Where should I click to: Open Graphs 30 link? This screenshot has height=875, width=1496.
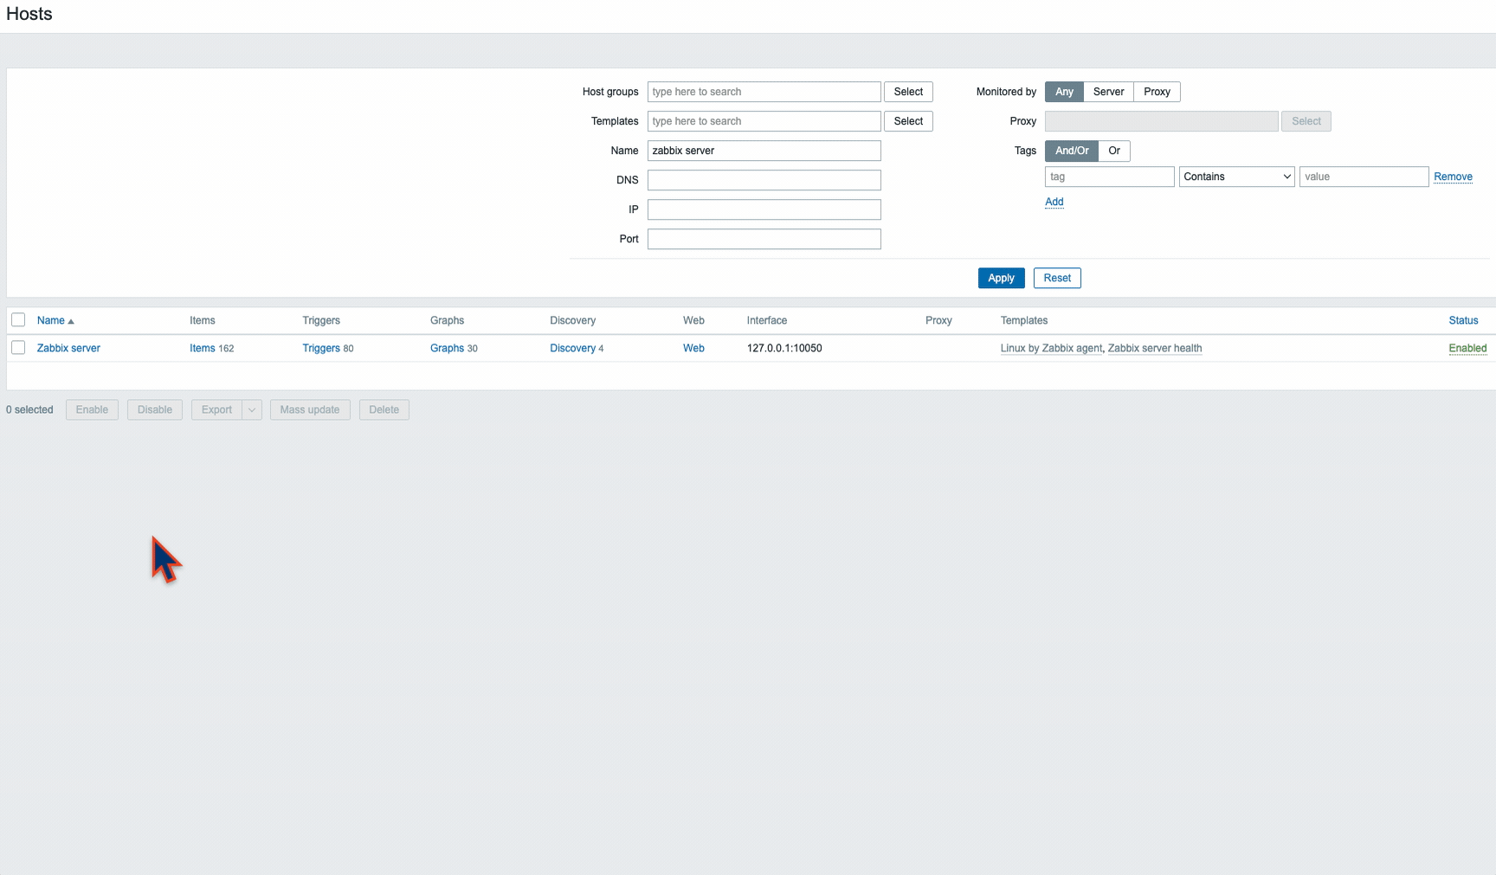454,348
